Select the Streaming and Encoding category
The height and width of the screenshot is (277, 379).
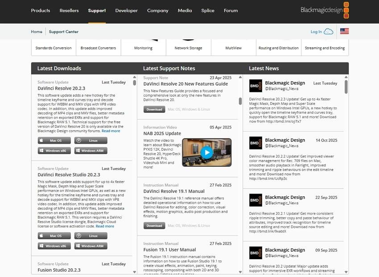(x=325, y=48)
